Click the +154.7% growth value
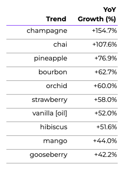126x169 pixels. (104, 31)
